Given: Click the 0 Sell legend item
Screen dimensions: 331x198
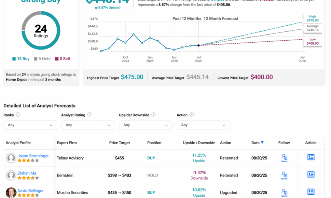Looking at the screenshot, I should 63,59.
